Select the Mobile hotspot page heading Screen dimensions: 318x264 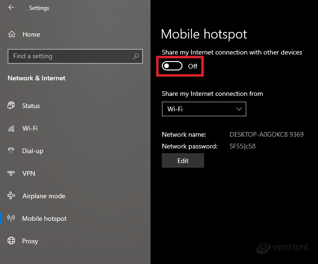204,34
